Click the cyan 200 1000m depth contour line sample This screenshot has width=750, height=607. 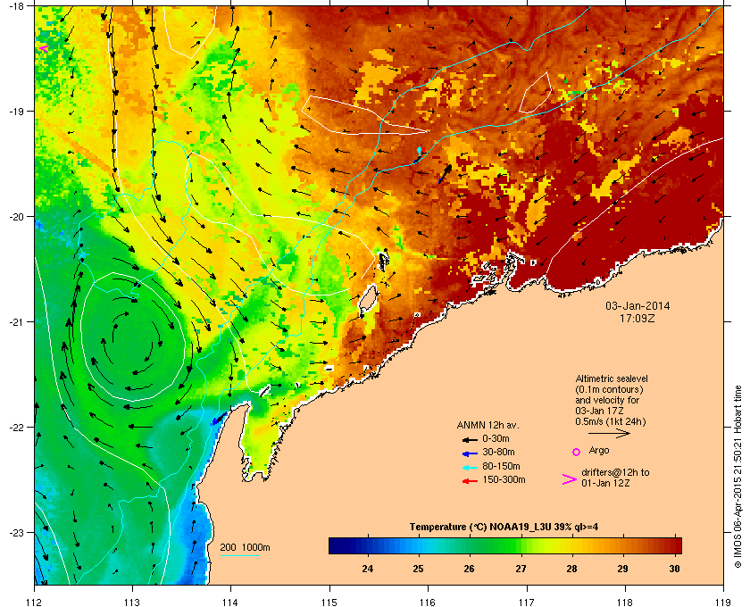point(239,555)
